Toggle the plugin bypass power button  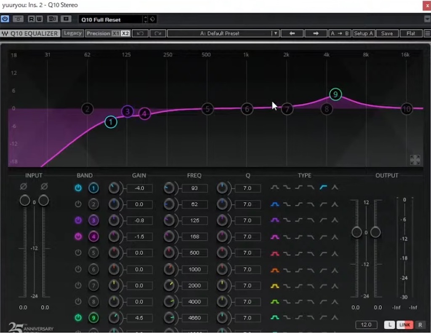pyautogui.click(x=5, y=19)
